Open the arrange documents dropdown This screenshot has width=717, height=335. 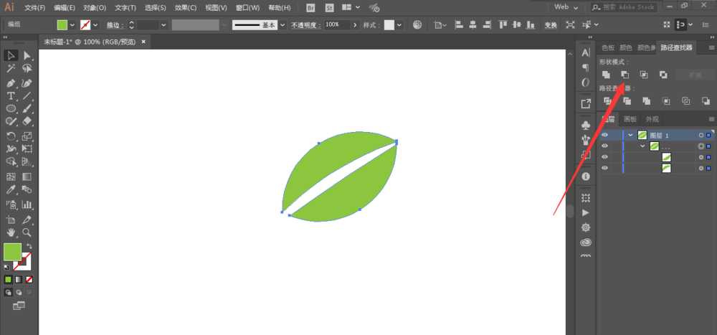(x=351, y=7)
